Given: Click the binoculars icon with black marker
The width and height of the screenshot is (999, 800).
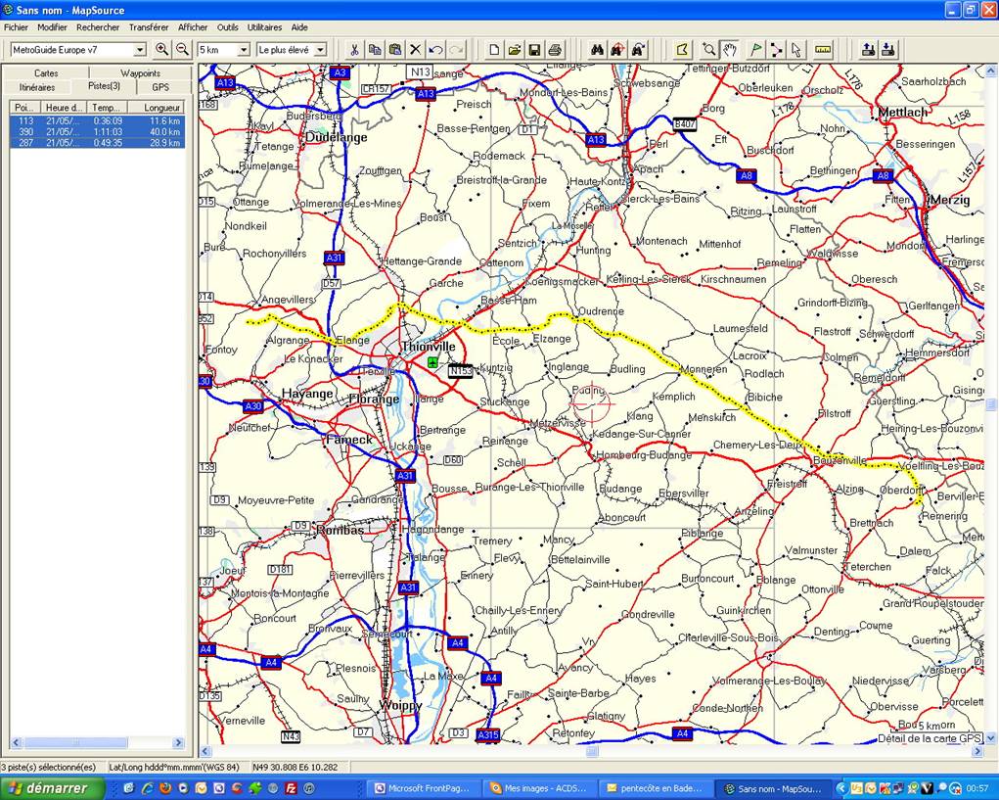Looking at the screenshot, I should coord(637,49).
